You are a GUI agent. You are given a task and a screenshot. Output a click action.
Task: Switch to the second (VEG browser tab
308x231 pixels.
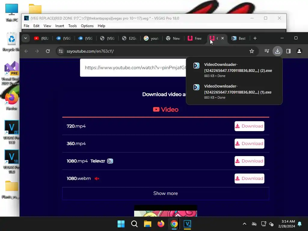pos(85,38)
